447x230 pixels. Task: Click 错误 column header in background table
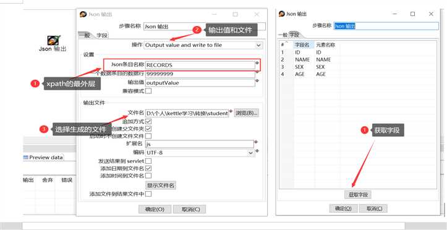click(67, 180)
